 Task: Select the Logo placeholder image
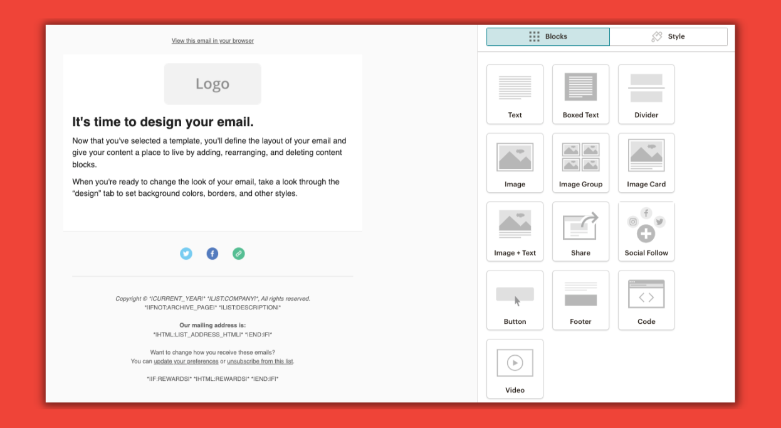[212, 83]
